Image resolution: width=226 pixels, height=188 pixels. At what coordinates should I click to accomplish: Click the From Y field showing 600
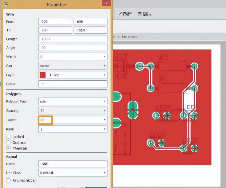[91, 21]
